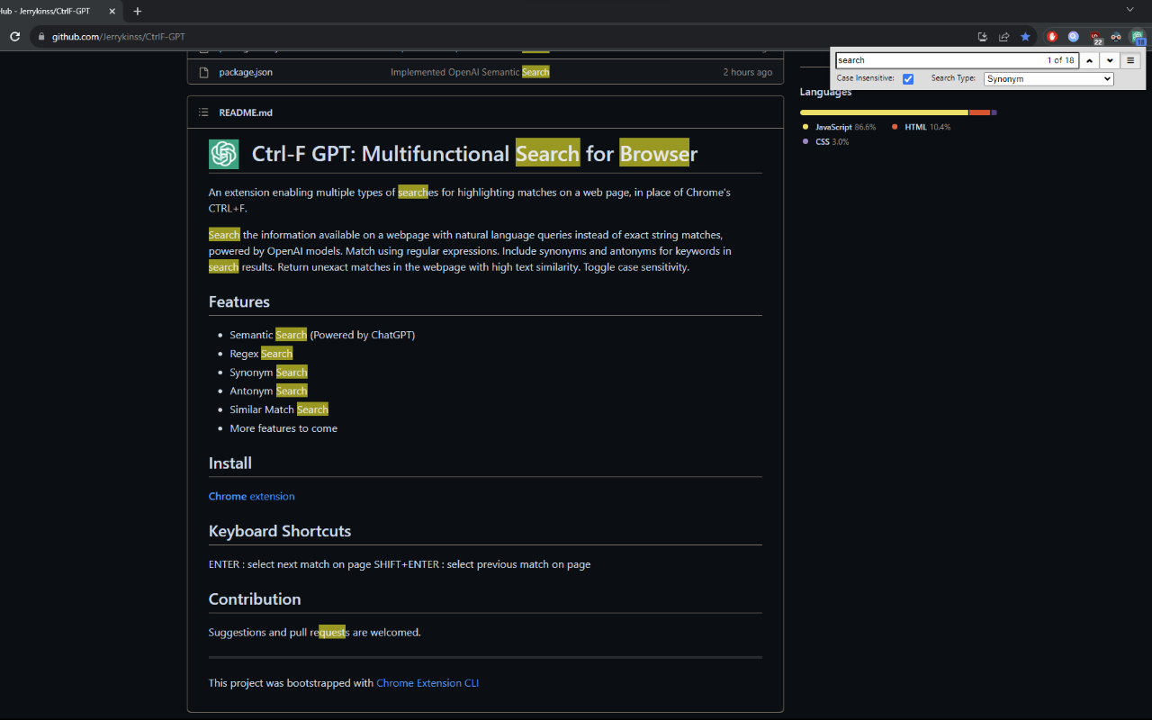
Task: Click the 'More features to come' bullet
Action: [283, 428]
